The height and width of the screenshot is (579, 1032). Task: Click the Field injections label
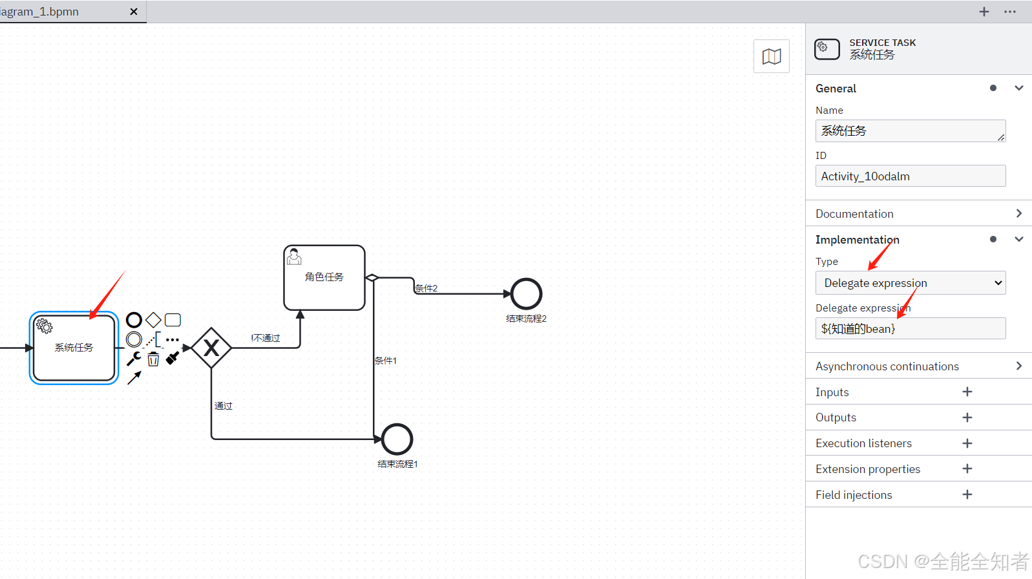[854, 495]
